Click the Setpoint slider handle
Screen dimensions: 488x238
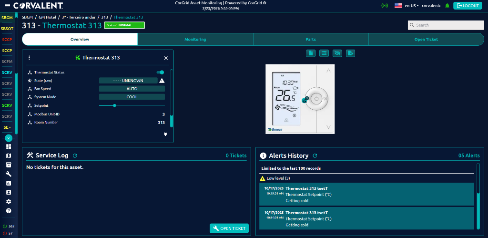point(114,105)
